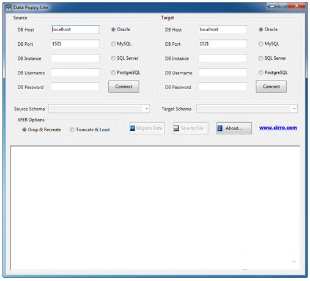Click the Save to File button
Image resolution: width=310 pixels, height=281 pixels.
point(191,128)
